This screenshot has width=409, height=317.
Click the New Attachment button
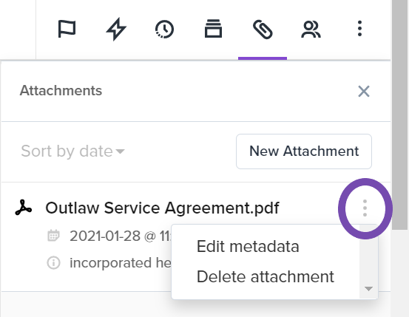click(x=304, y=151)
